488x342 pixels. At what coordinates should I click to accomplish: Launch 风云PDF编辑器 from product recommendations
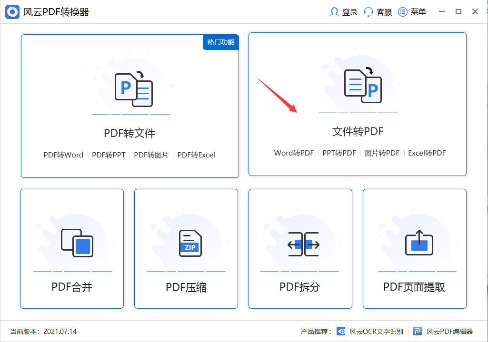click(418, 332)
